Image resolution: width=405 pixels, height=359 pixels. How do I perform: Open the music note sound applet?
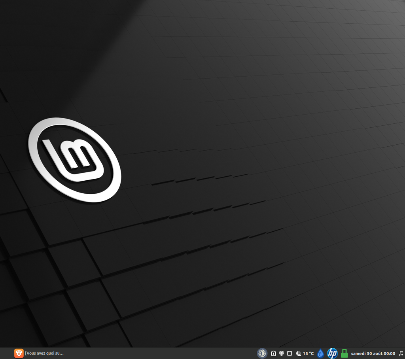[x=401, y=353]
